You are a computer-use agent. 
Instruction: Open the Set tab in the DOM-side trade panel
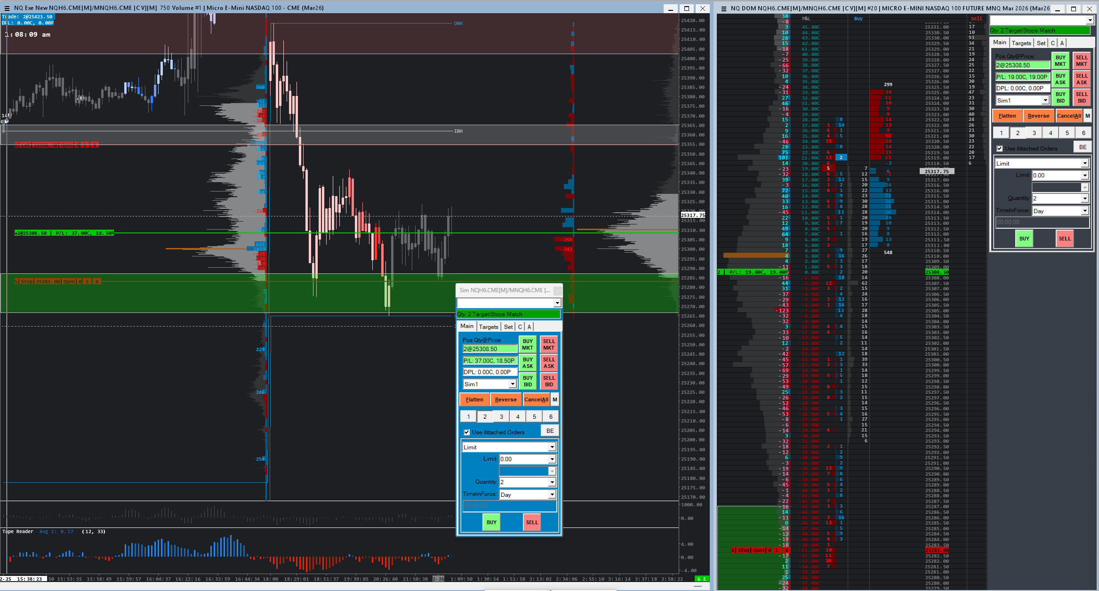[1041, 43]
